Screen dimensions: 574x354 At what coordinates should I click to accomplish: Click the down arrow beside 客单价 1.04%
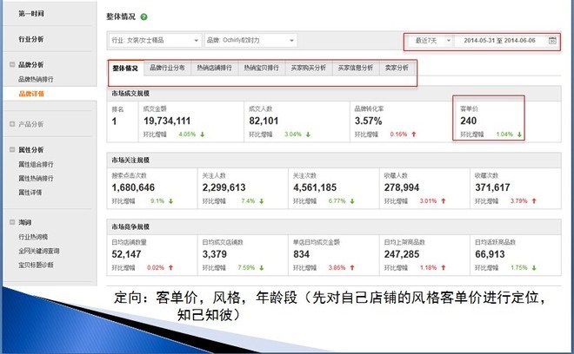(519, 134)
